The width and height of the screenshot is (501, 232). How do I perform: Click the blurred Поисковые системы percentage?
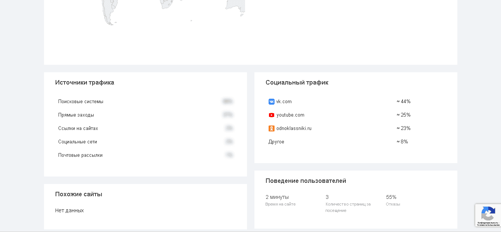228,101
